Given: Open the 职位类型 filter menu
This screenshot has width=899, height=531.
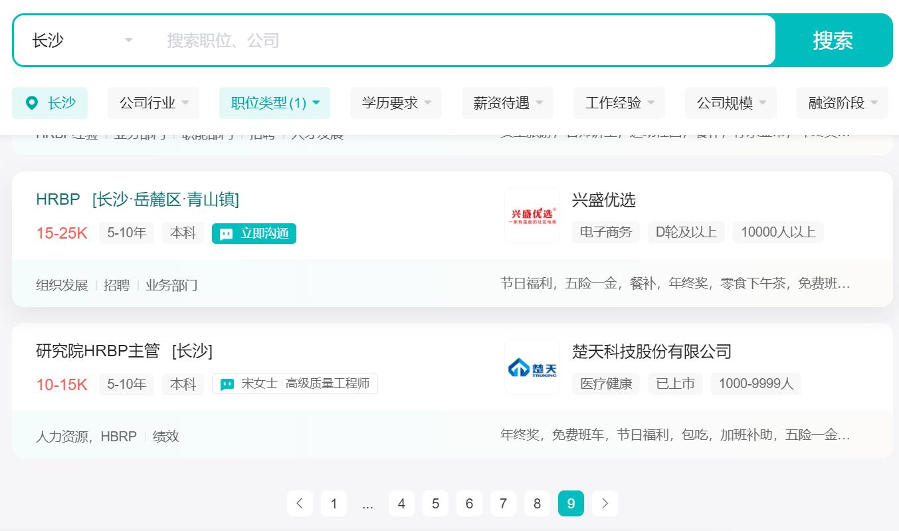Looking at the screenshot, I should click(x=274, y=103).
